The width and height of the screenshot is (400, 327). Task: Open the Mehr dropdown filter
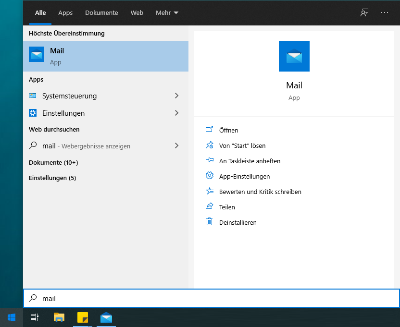[167, 13]
